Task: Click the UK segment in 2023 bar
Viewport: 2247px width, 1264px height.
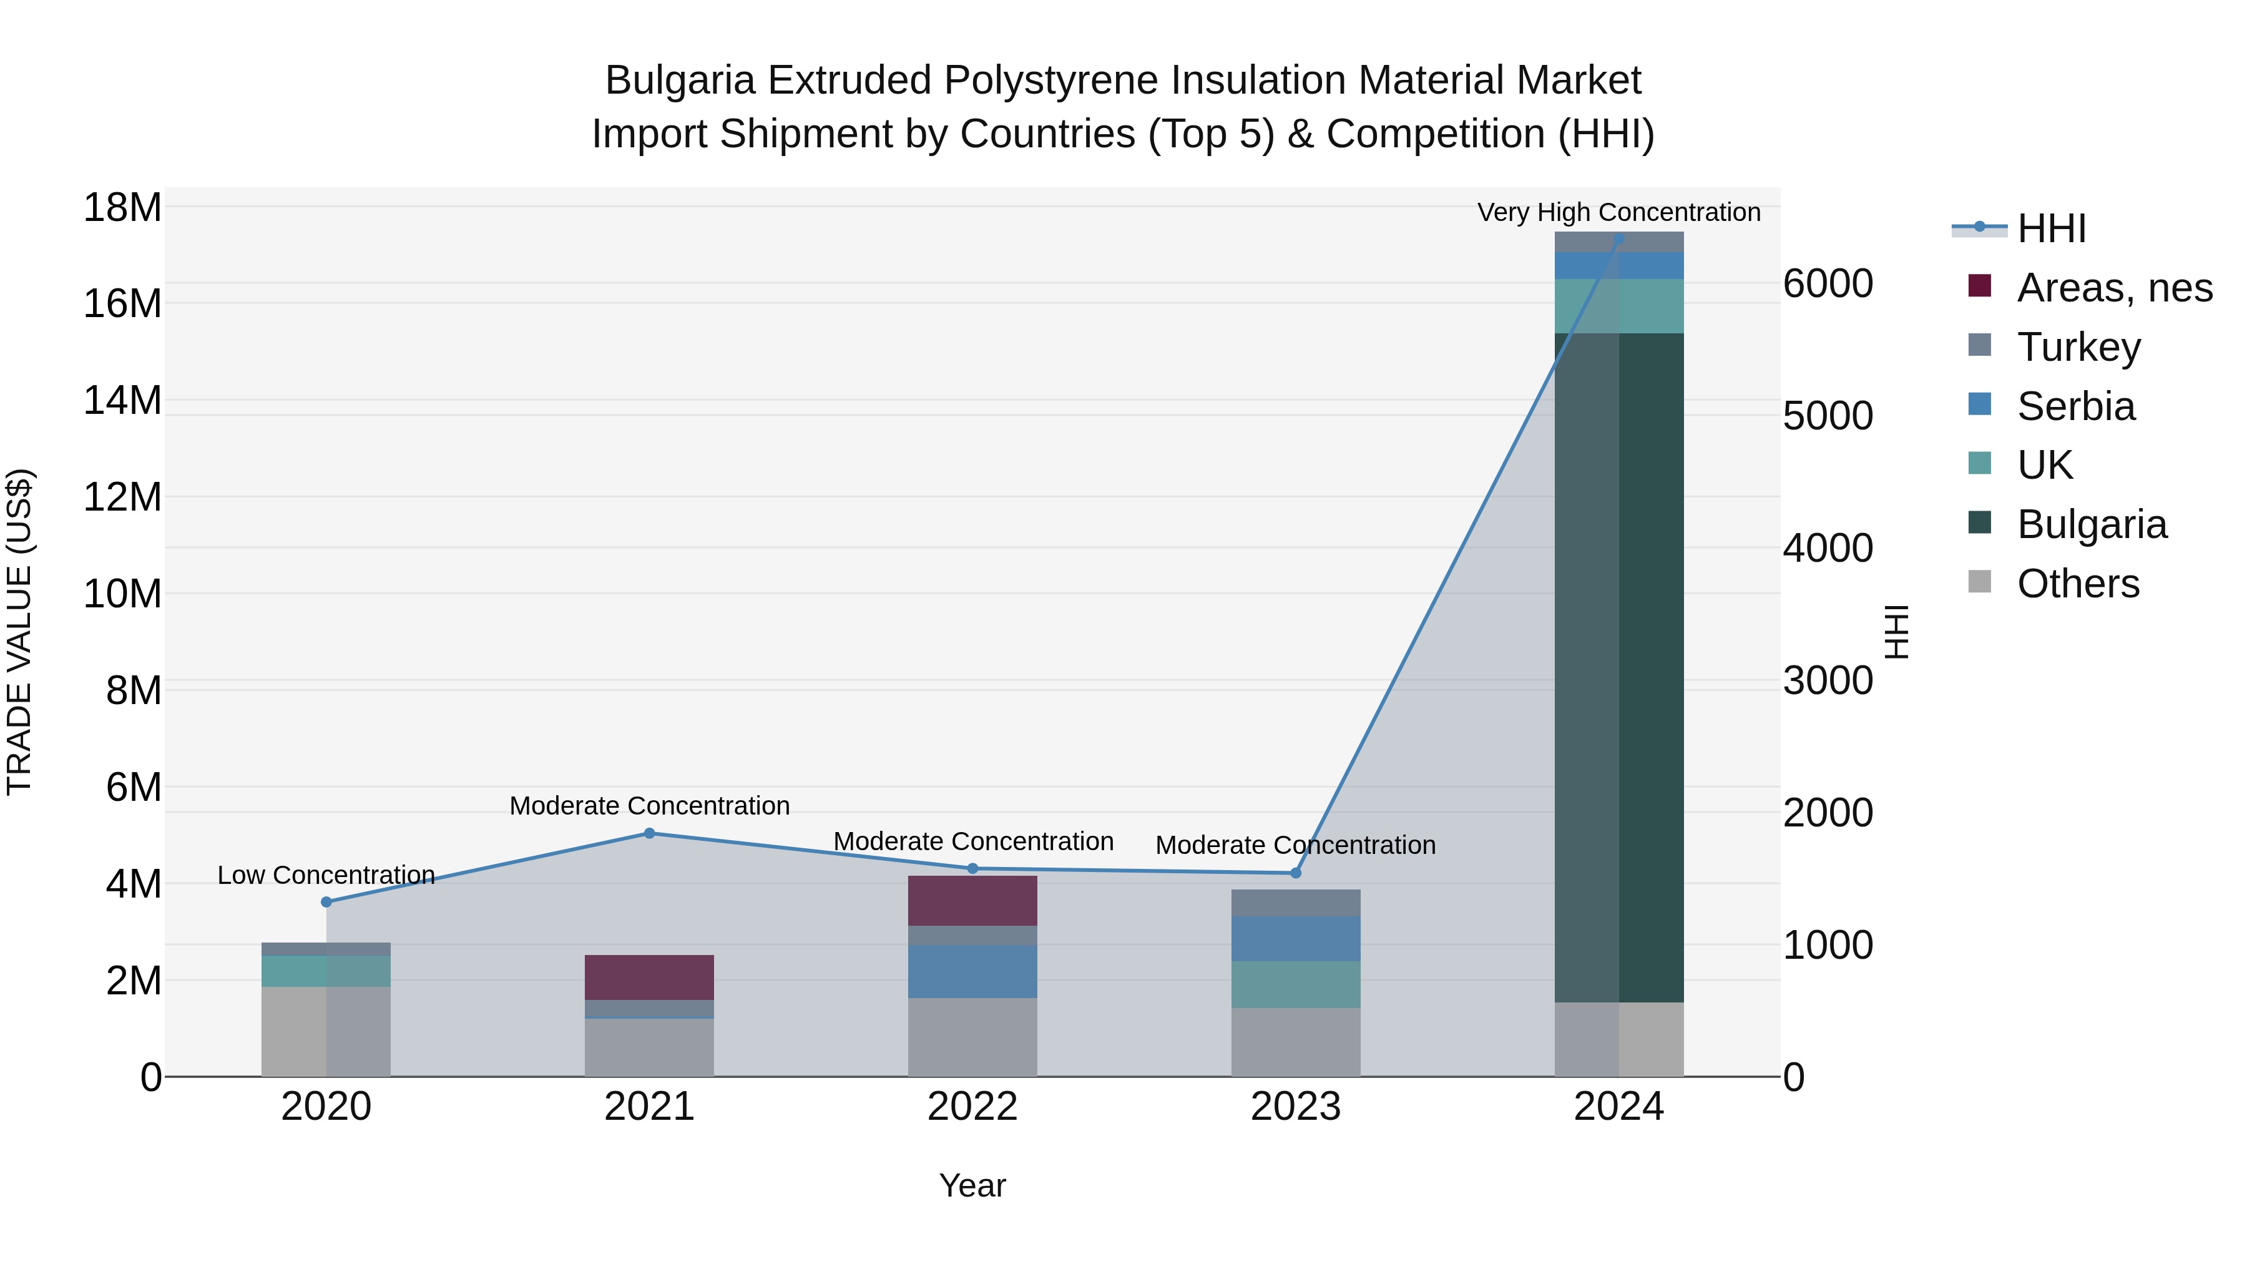Action: (x=1295, y=985)
